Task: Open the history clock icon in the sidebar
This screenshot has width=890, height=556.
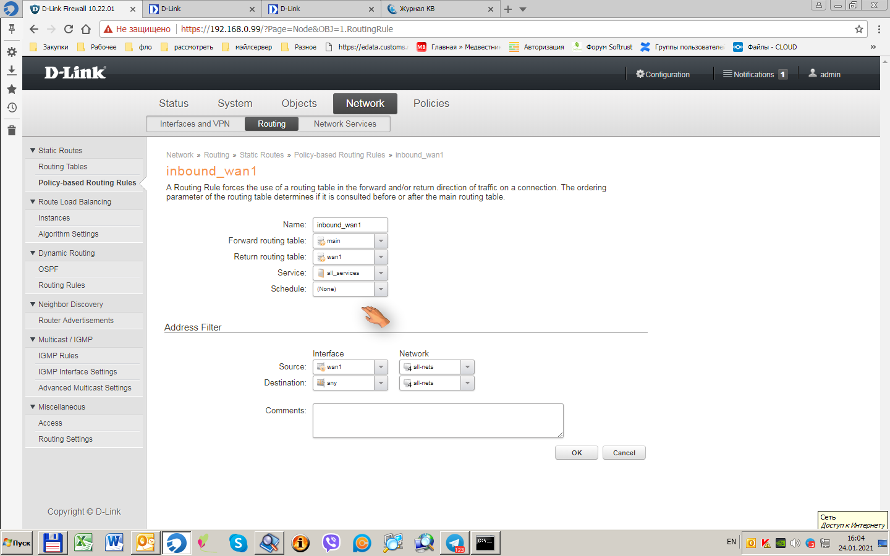Action: pos(11,107)
